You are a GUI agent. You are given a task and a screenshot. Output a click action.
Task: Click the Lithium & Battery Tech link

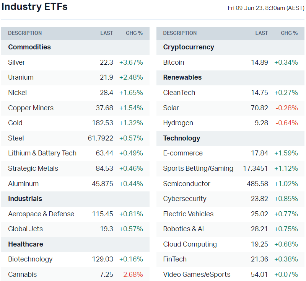[42, 153]
